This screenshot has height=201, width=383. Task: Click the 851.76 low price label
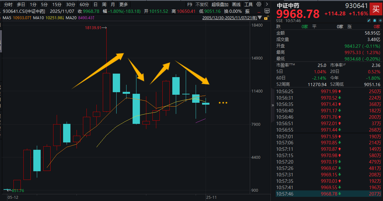[18, 190]
